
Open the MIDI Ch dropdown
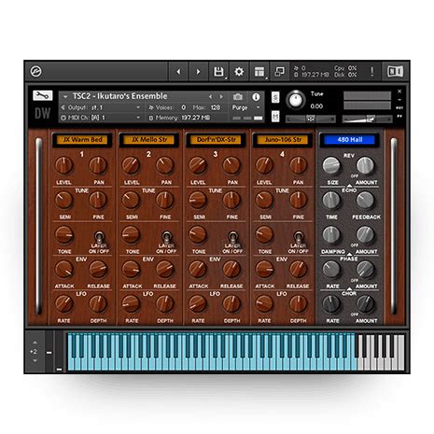coord(102,118)
